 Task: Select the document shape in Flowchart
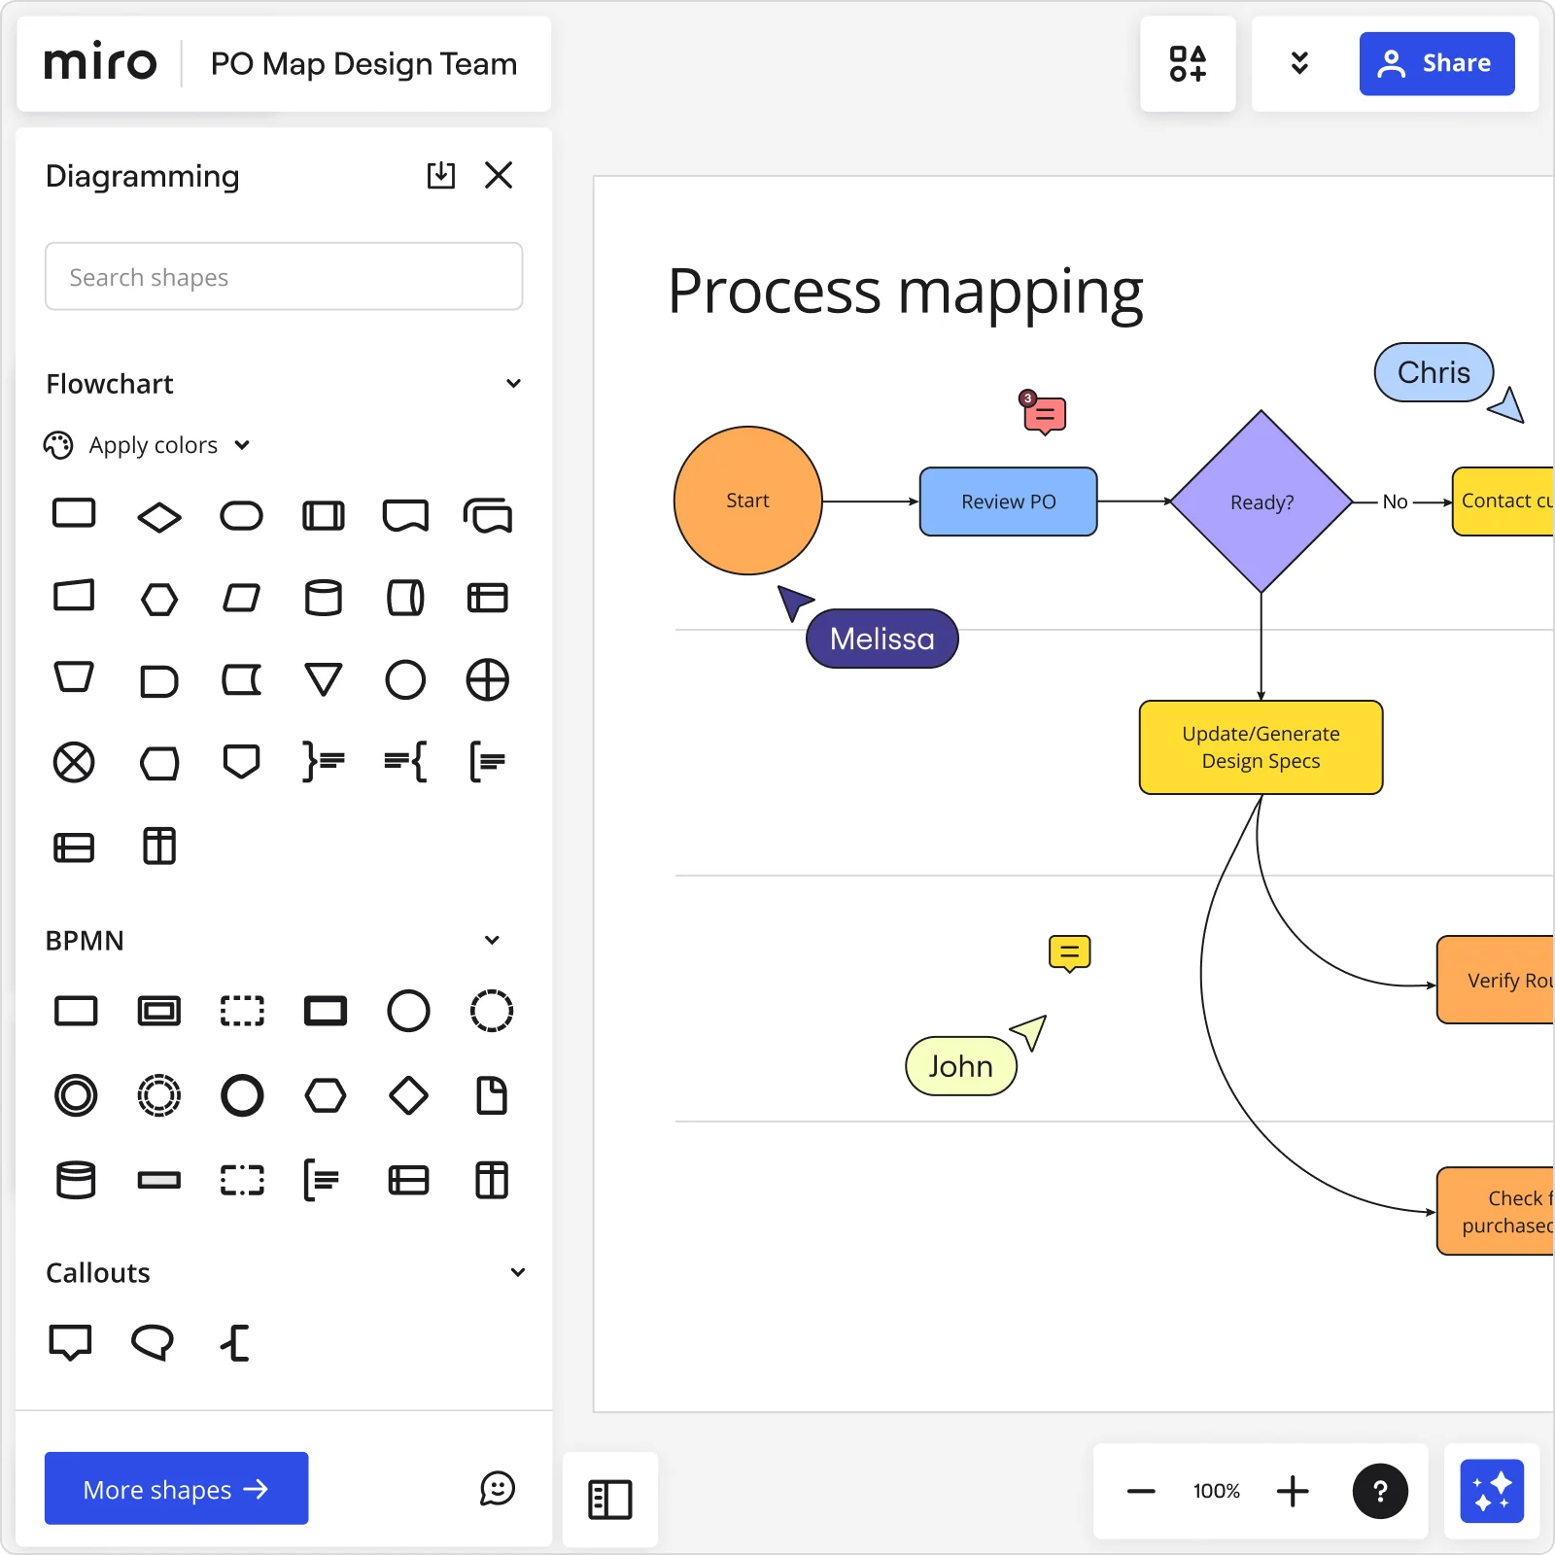pos(405,516)
